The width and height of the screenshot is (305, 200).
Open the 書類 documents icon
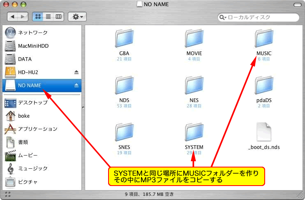coord(10,142)
